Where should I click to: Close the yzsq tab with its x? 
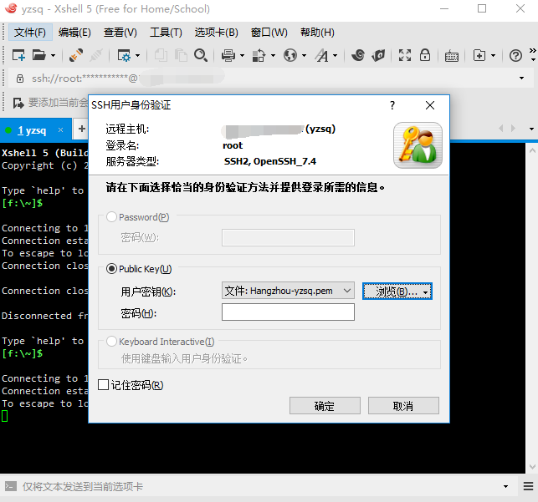(61, 129)
